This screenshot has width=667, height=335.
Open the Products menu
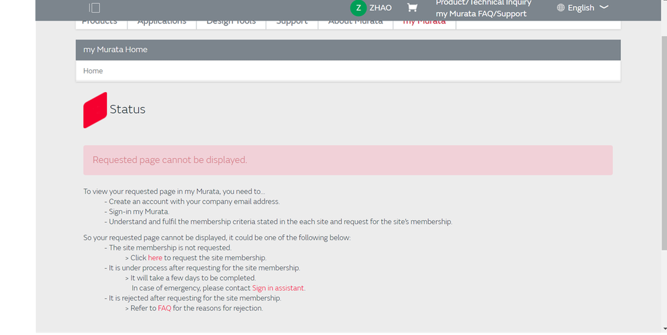click(101, 24)
